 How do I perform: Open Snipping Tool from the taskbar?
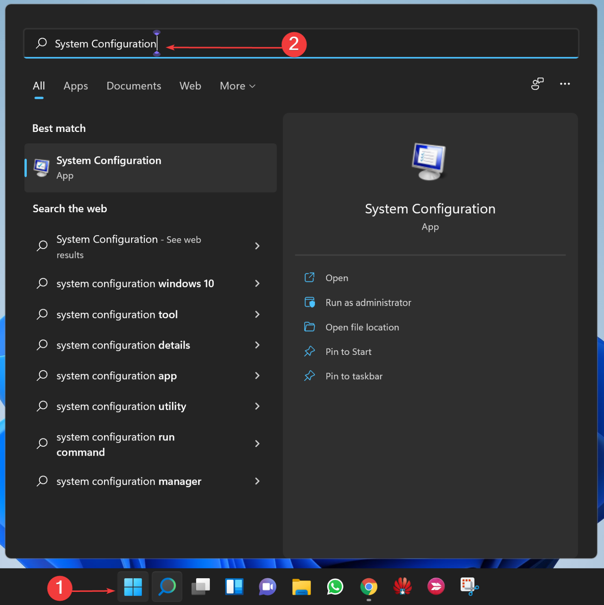click(x=469, y=587)
